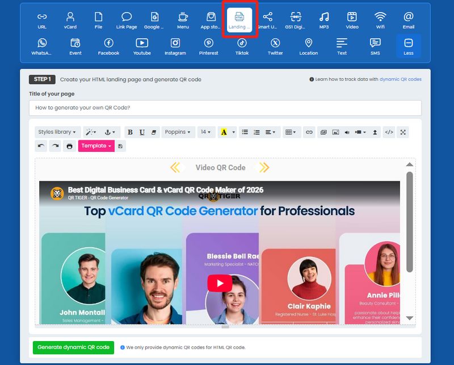Select the Event QR code type

(x=75, y=47)
